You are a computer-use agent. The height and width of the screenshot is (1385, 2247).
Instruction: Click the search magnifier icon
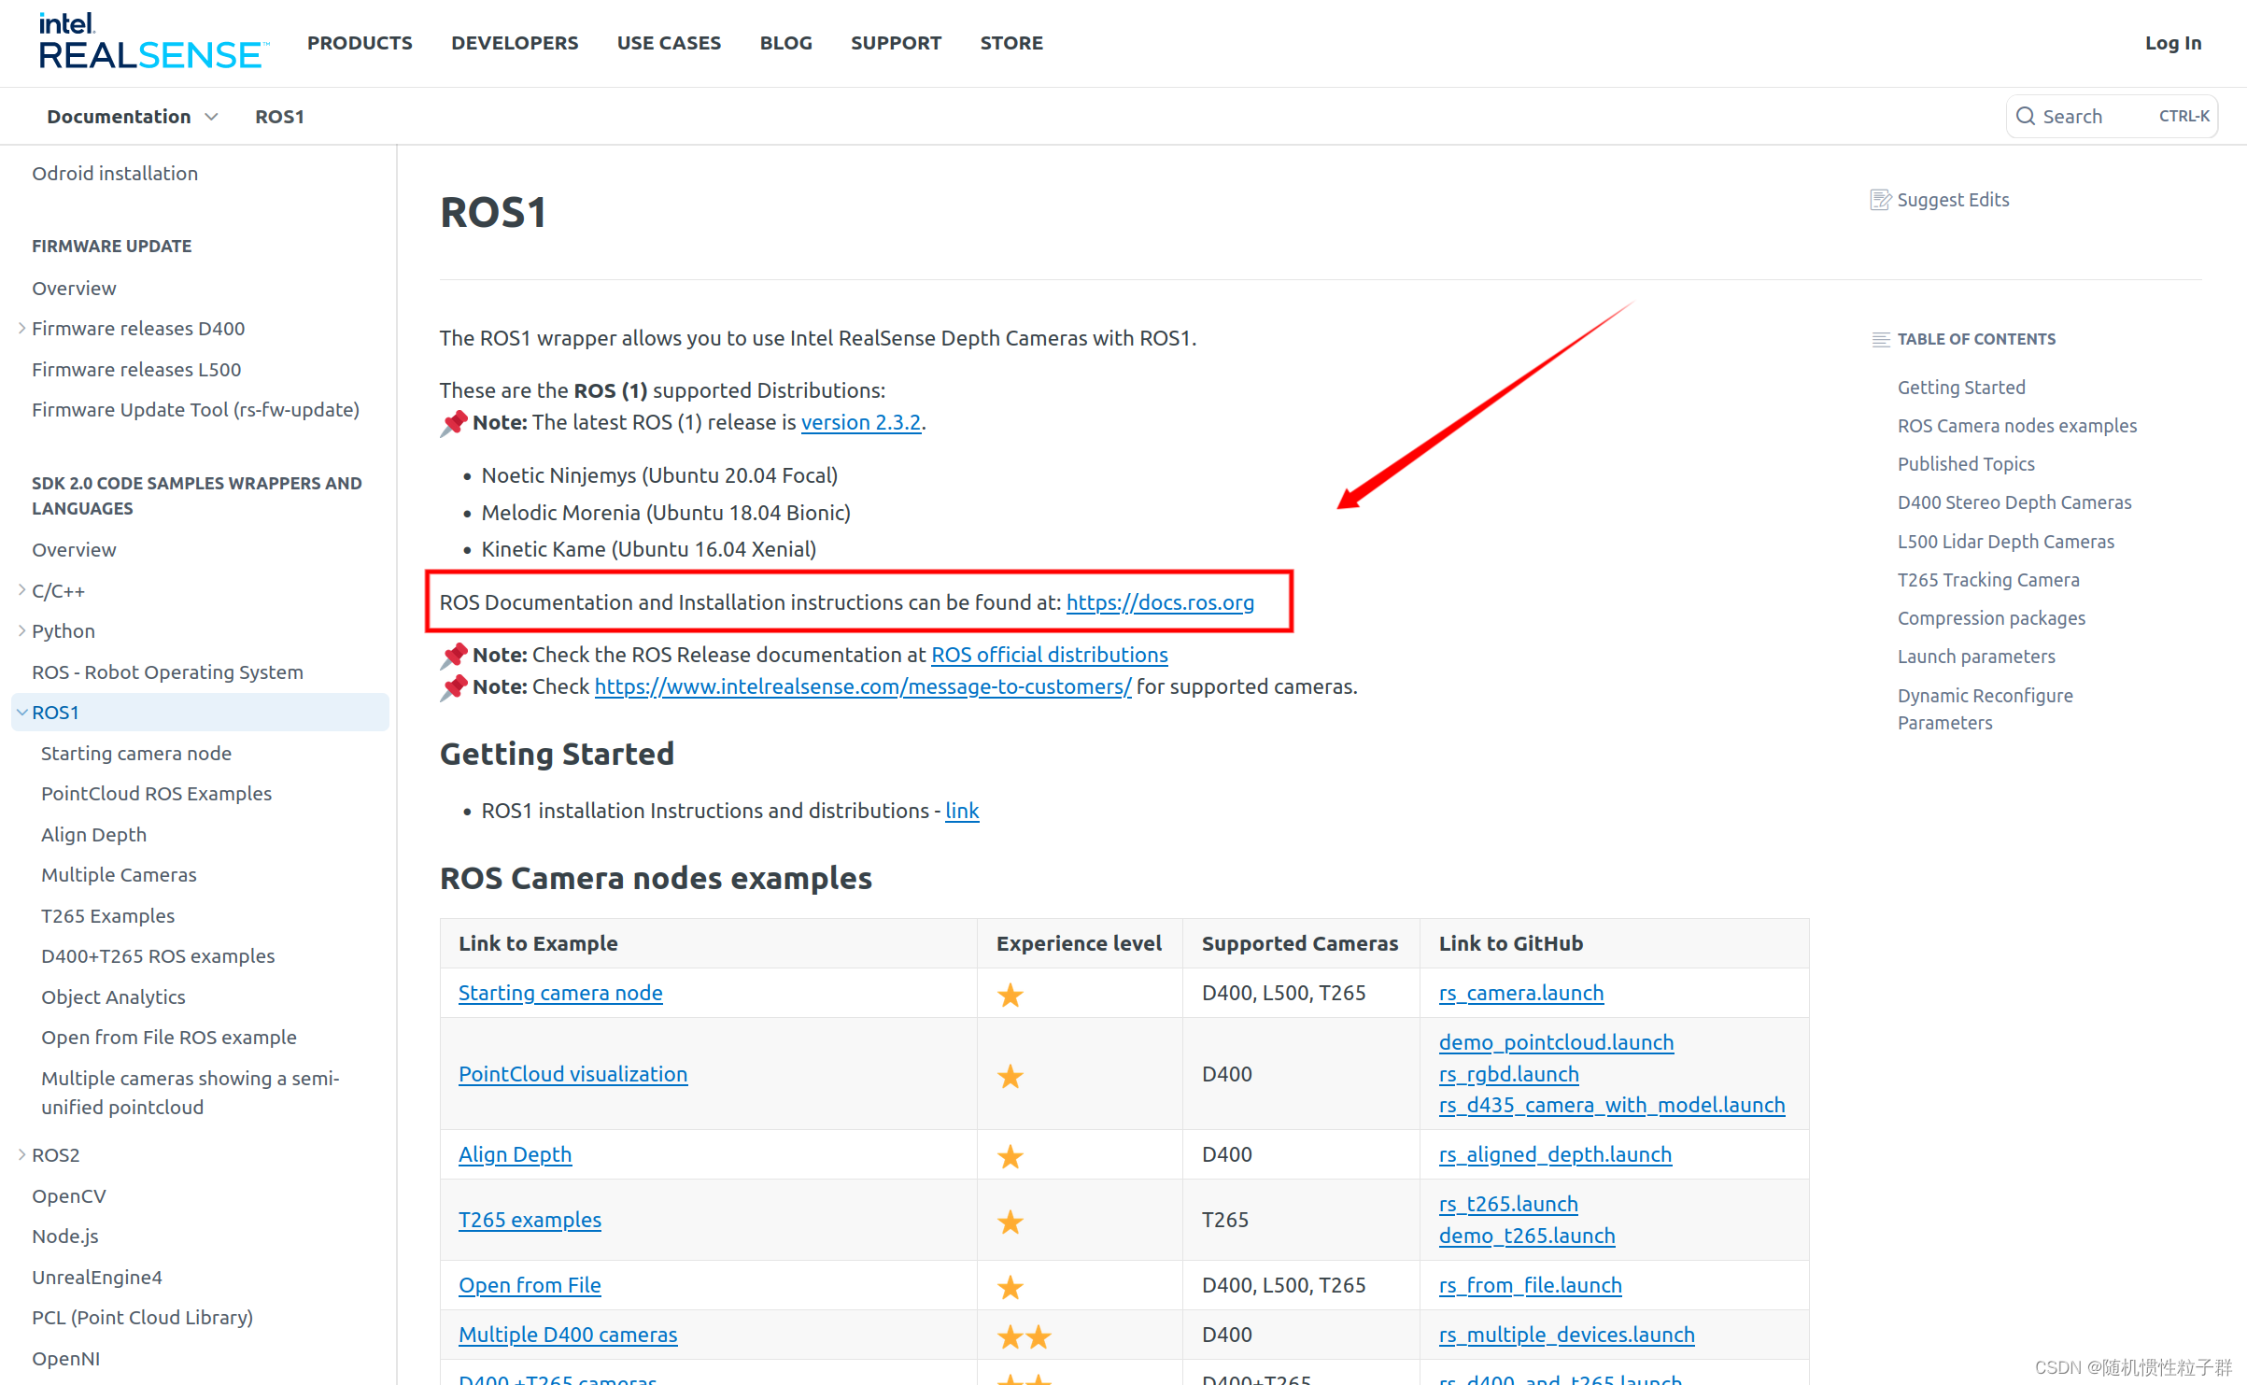[2026, 116]
